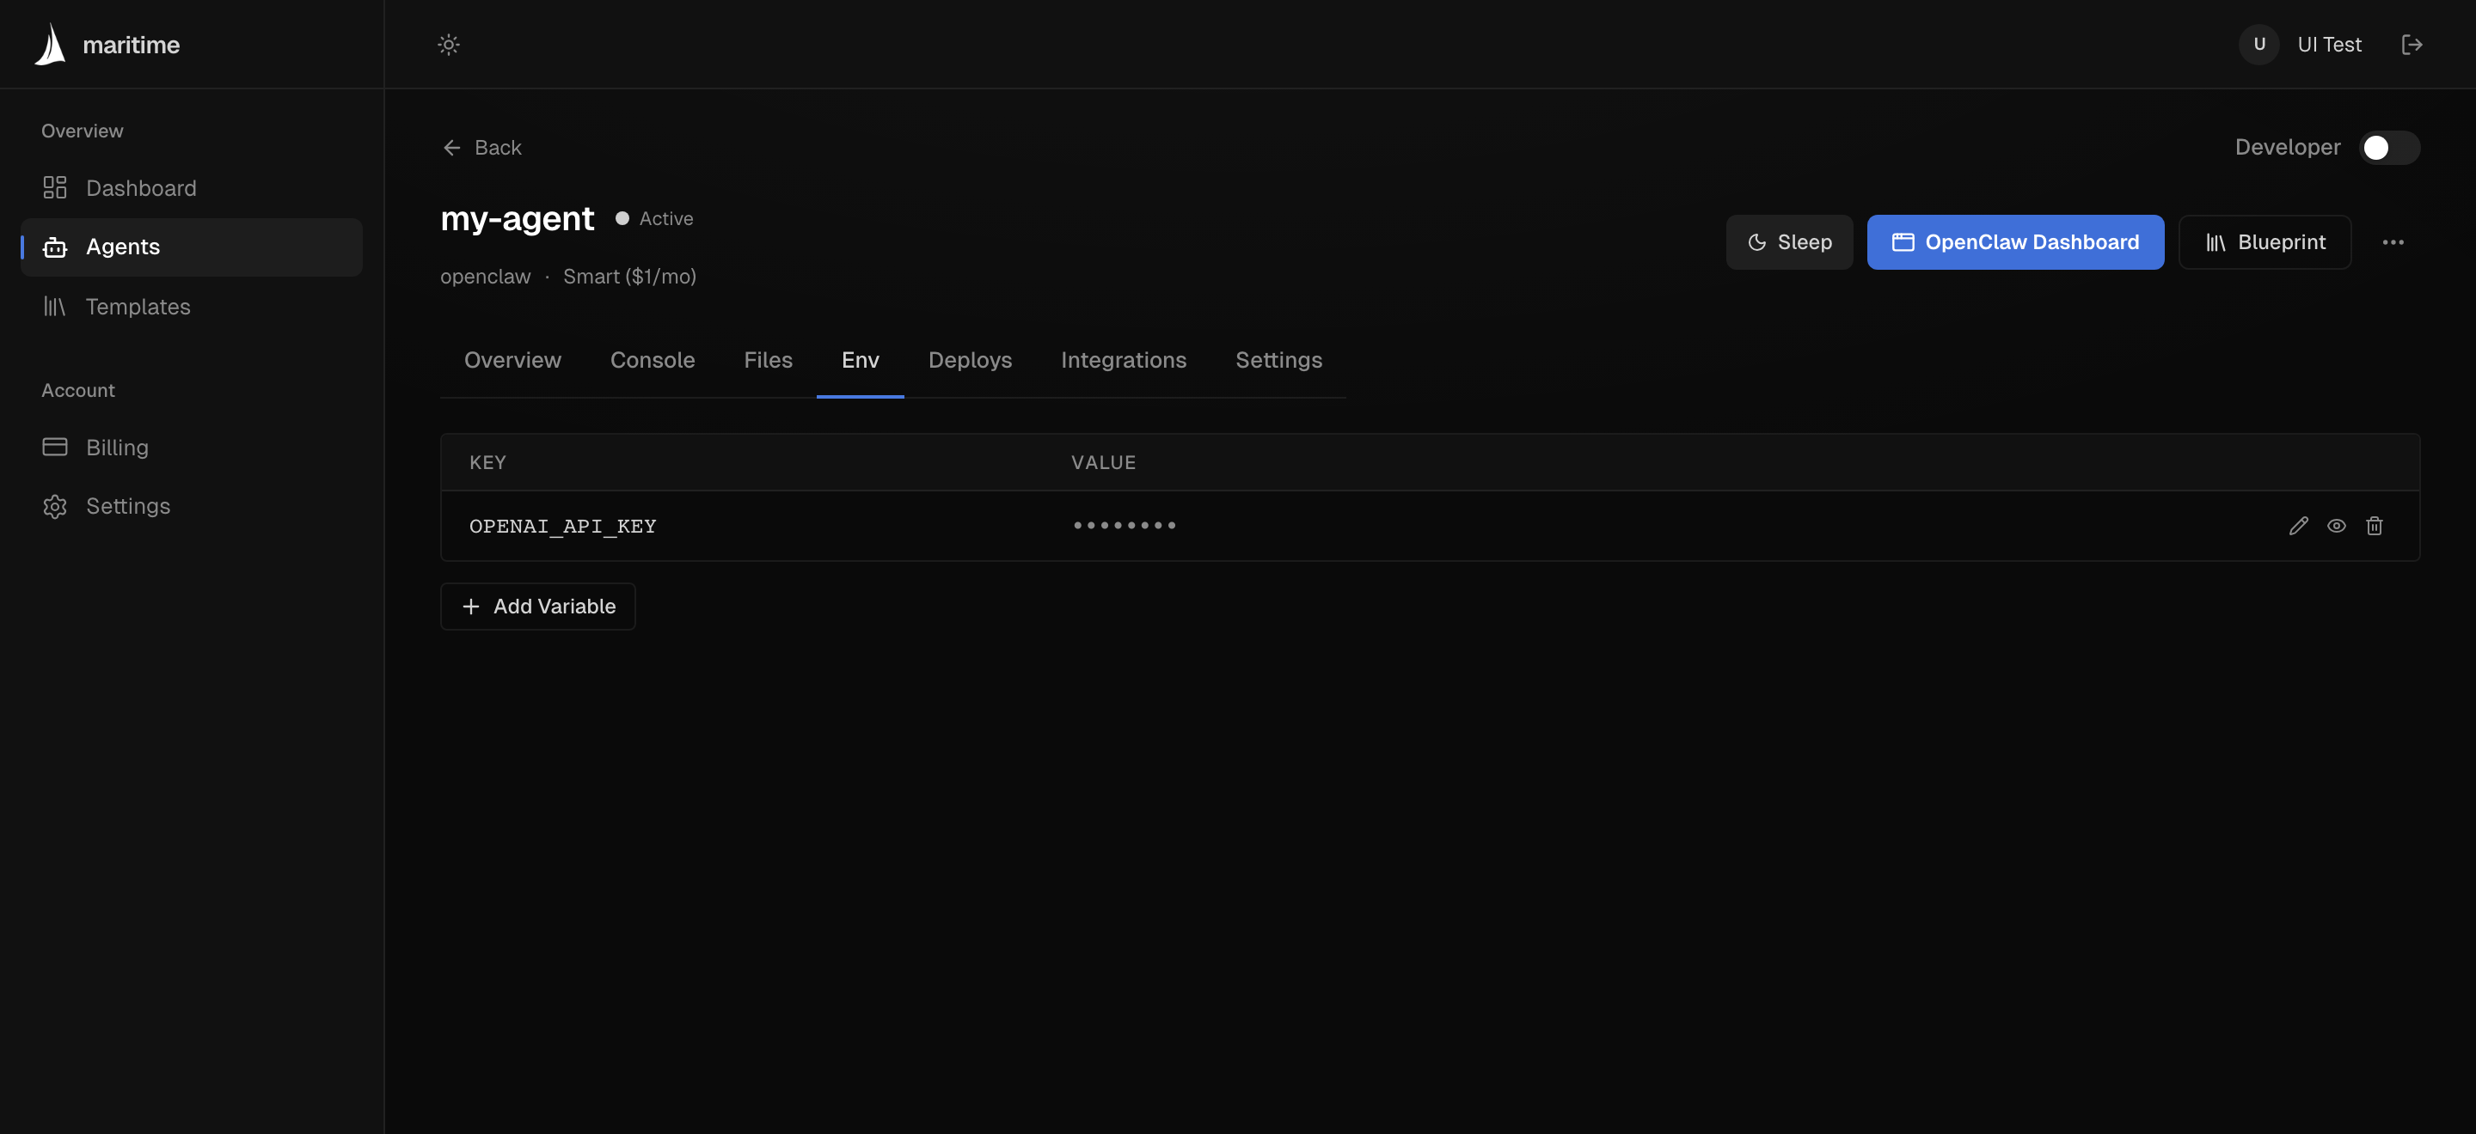Go to Billing in the sidebar
The width and height of the screenshot is (2476, 1134).
[191, 448]
